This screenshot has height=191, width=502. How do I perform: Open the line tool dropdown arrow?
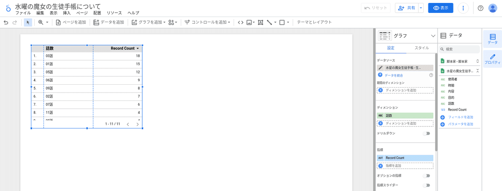tap(275, 22)
